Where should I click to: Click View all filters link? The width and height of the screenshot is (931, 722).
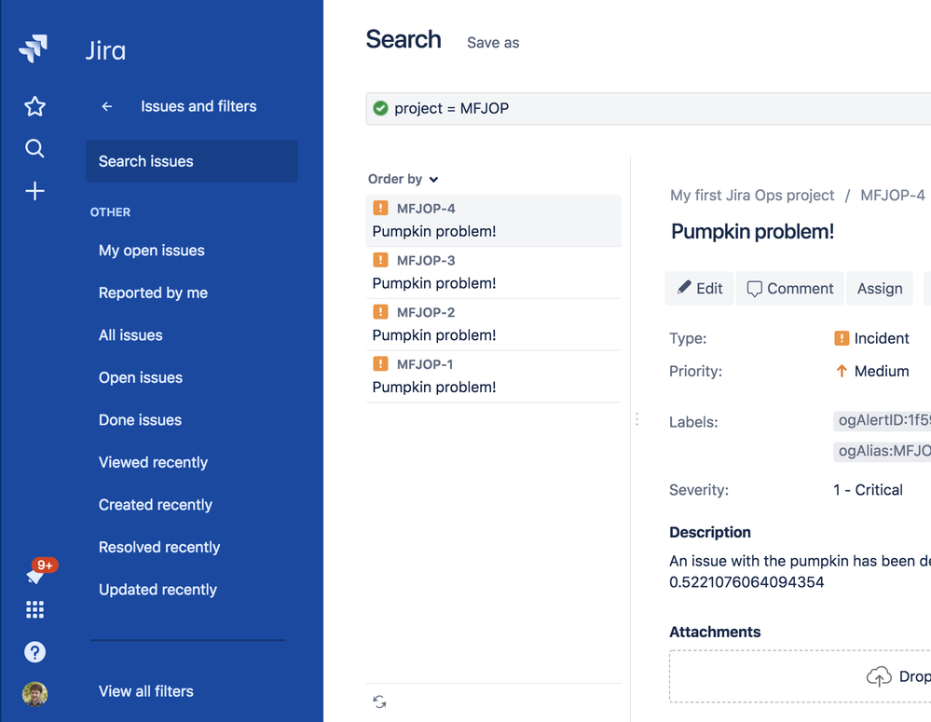click(x=146, y=691)
